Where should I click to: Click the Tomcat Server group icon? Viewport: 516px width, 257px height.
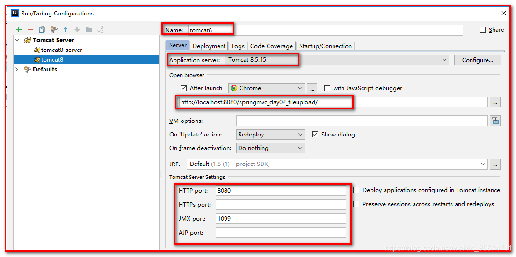click(28, 40)
